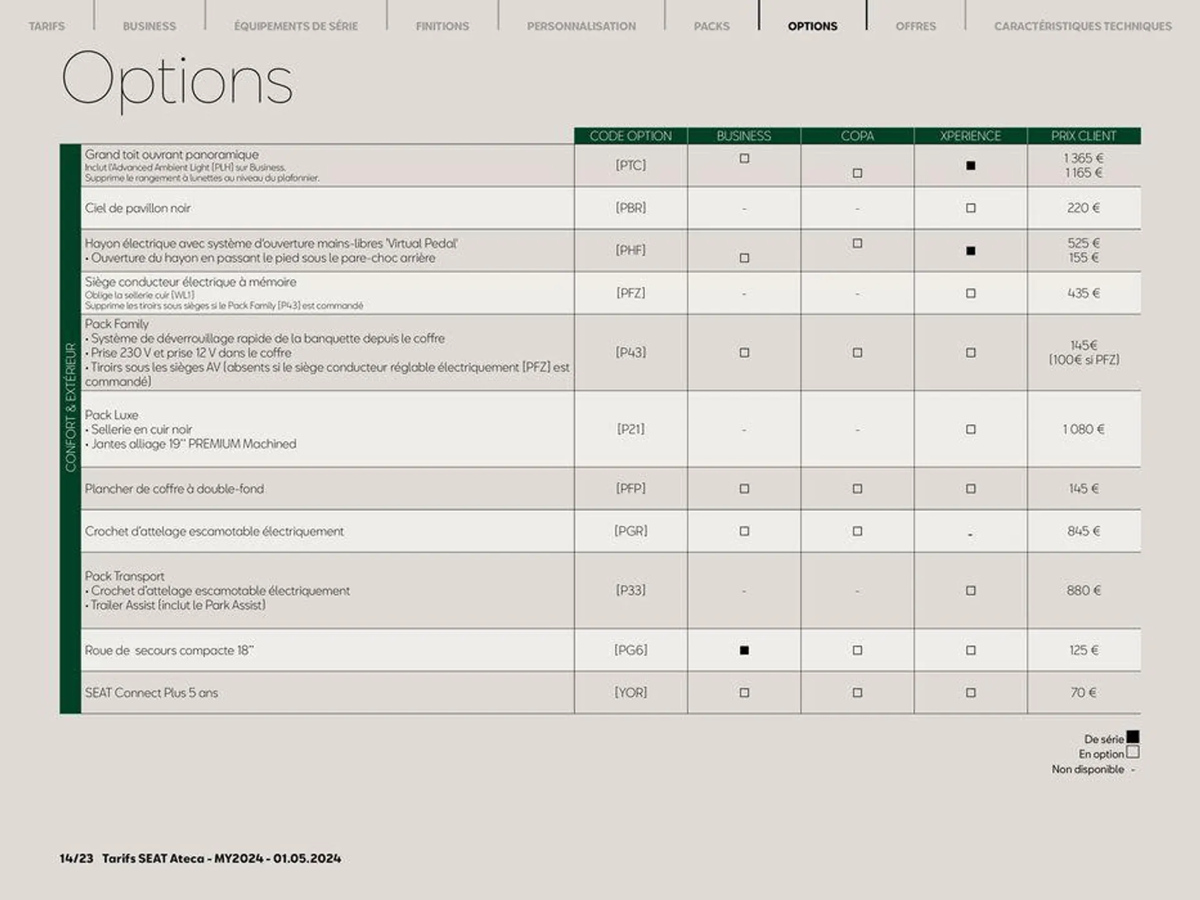This screenshot has height=900, width=1200.
Task: Go to the FINITIONS tab
Action: pyautogui.click(x=442, y=26)
